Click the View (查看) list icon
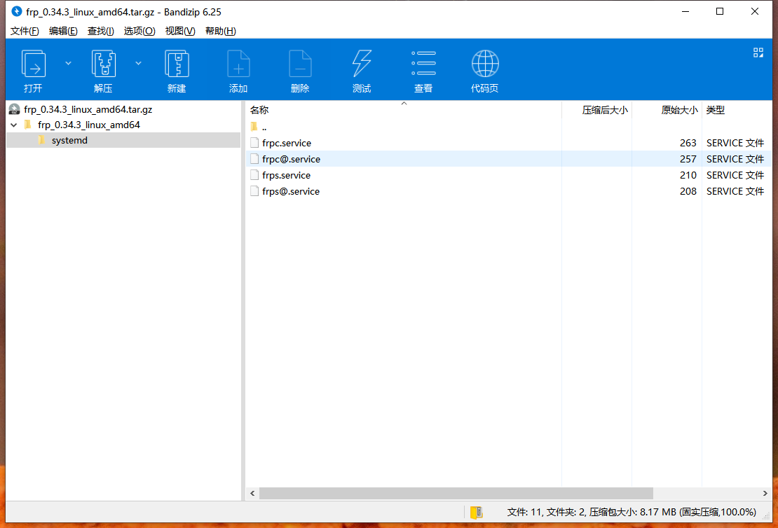This screenshot has width=778, height=528. [423, 64]
